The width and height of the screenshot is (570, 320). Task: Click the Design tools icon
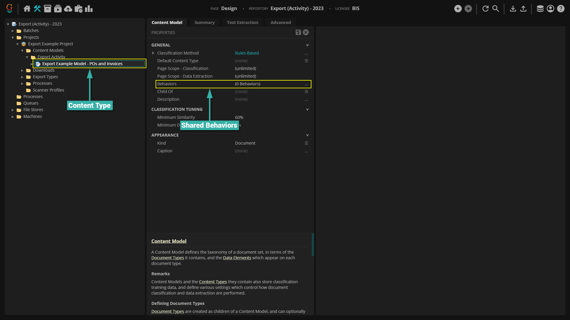pos(37,9)
